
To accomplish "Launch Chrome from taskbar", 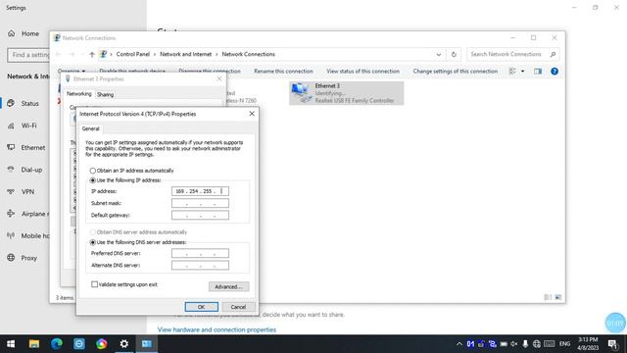I will point(102,344).
